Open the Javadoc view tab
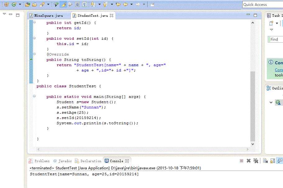 (x=63, y=161)
